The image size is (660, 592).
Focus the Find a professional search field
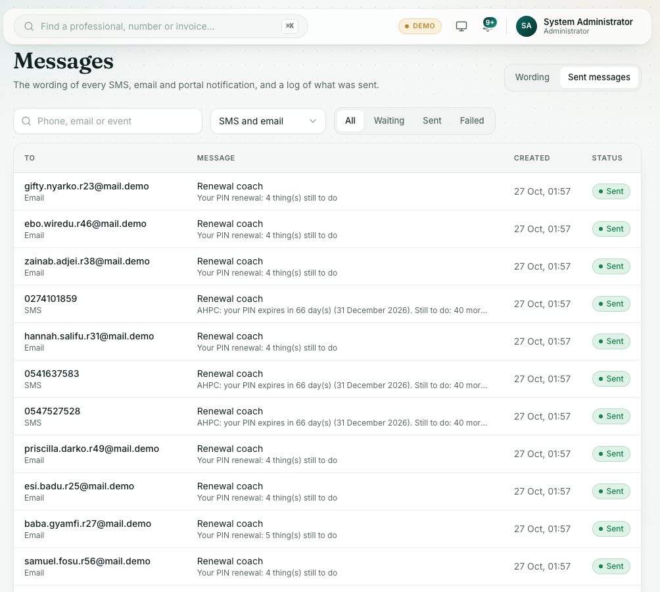tap(161, 26)
